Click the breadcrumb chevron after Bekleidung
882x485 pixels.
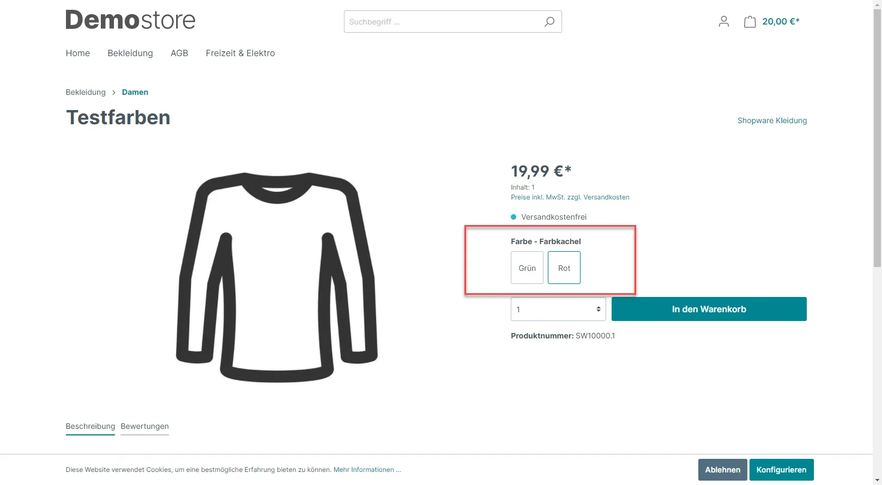pyautogui.click(x=114, y=93)
